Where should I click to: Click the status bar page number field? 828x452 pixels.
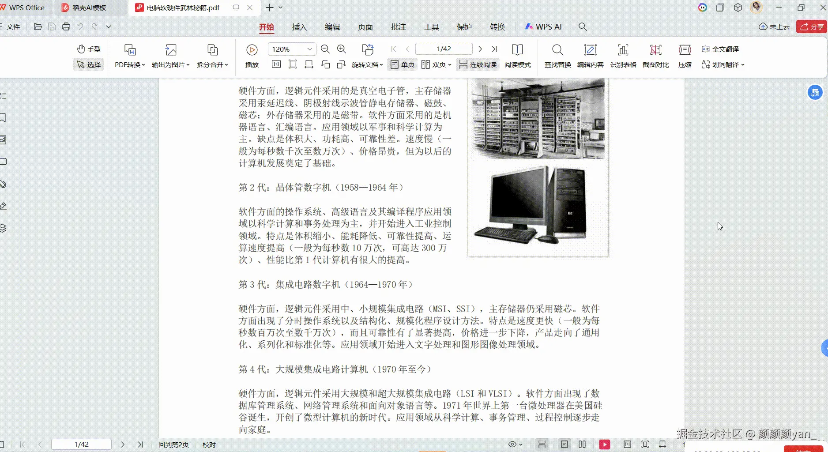coord(81,444)
